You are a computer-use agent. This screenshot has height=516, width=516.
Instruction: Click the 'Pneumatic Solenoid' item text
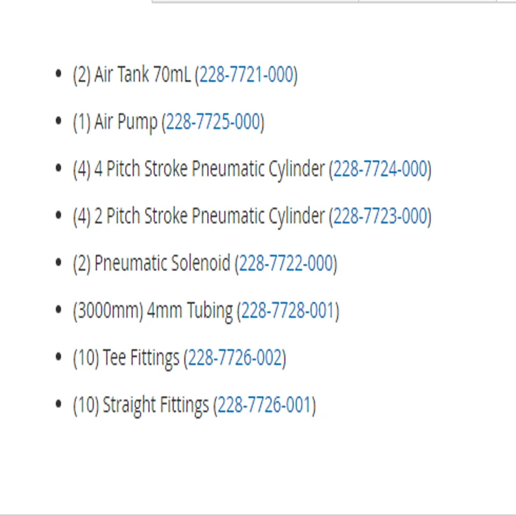[x=163, y=264]
